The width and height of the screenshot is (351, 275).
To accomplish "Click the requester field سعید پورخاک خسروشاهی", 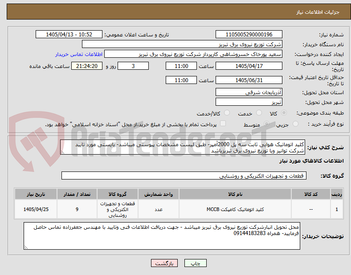I will pyautogui.click(x=193, y=54).
